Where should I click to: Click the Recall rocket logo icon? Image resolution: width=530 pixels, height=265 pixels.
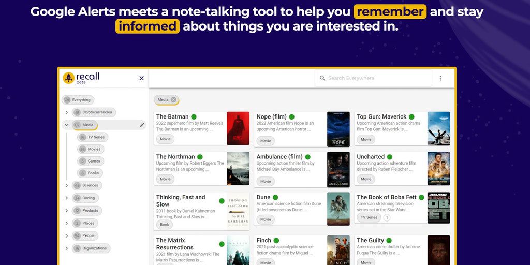[69, 78]
